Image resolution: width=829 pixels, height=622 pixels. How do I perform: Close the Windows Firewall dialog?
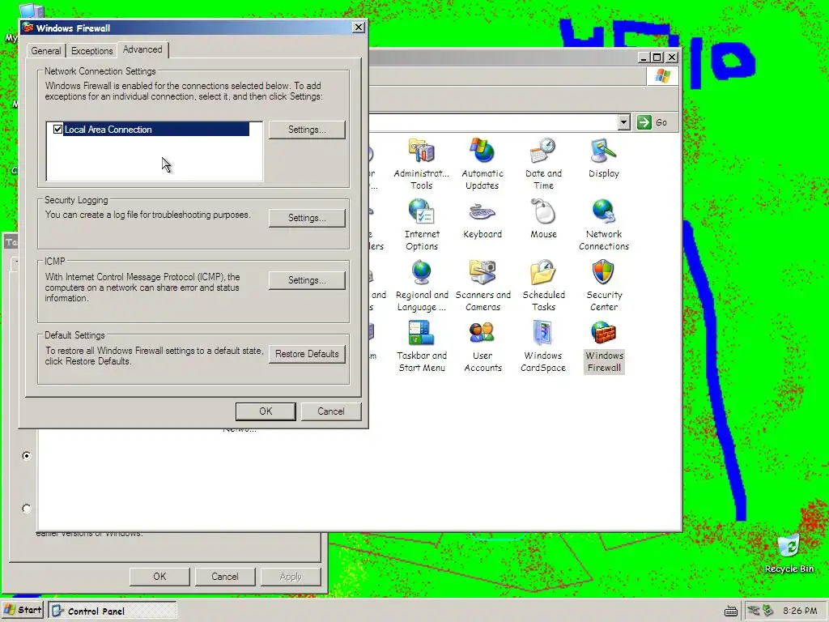[x=358, y=27]
